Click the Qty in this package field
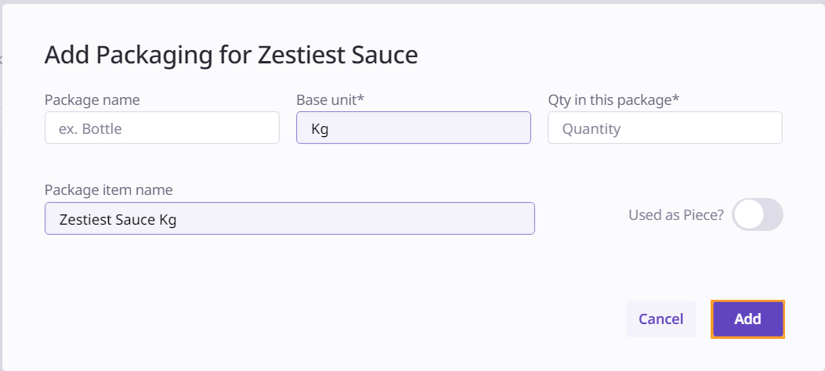This screenshot has width=825, height=371. 664,128
